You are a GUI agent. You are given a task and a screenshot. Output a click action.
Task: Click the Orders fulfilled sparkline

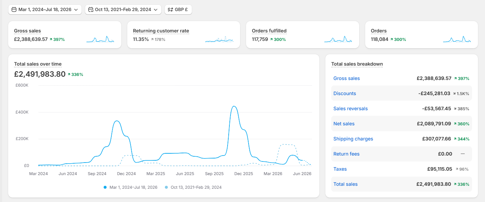(338, 39)
